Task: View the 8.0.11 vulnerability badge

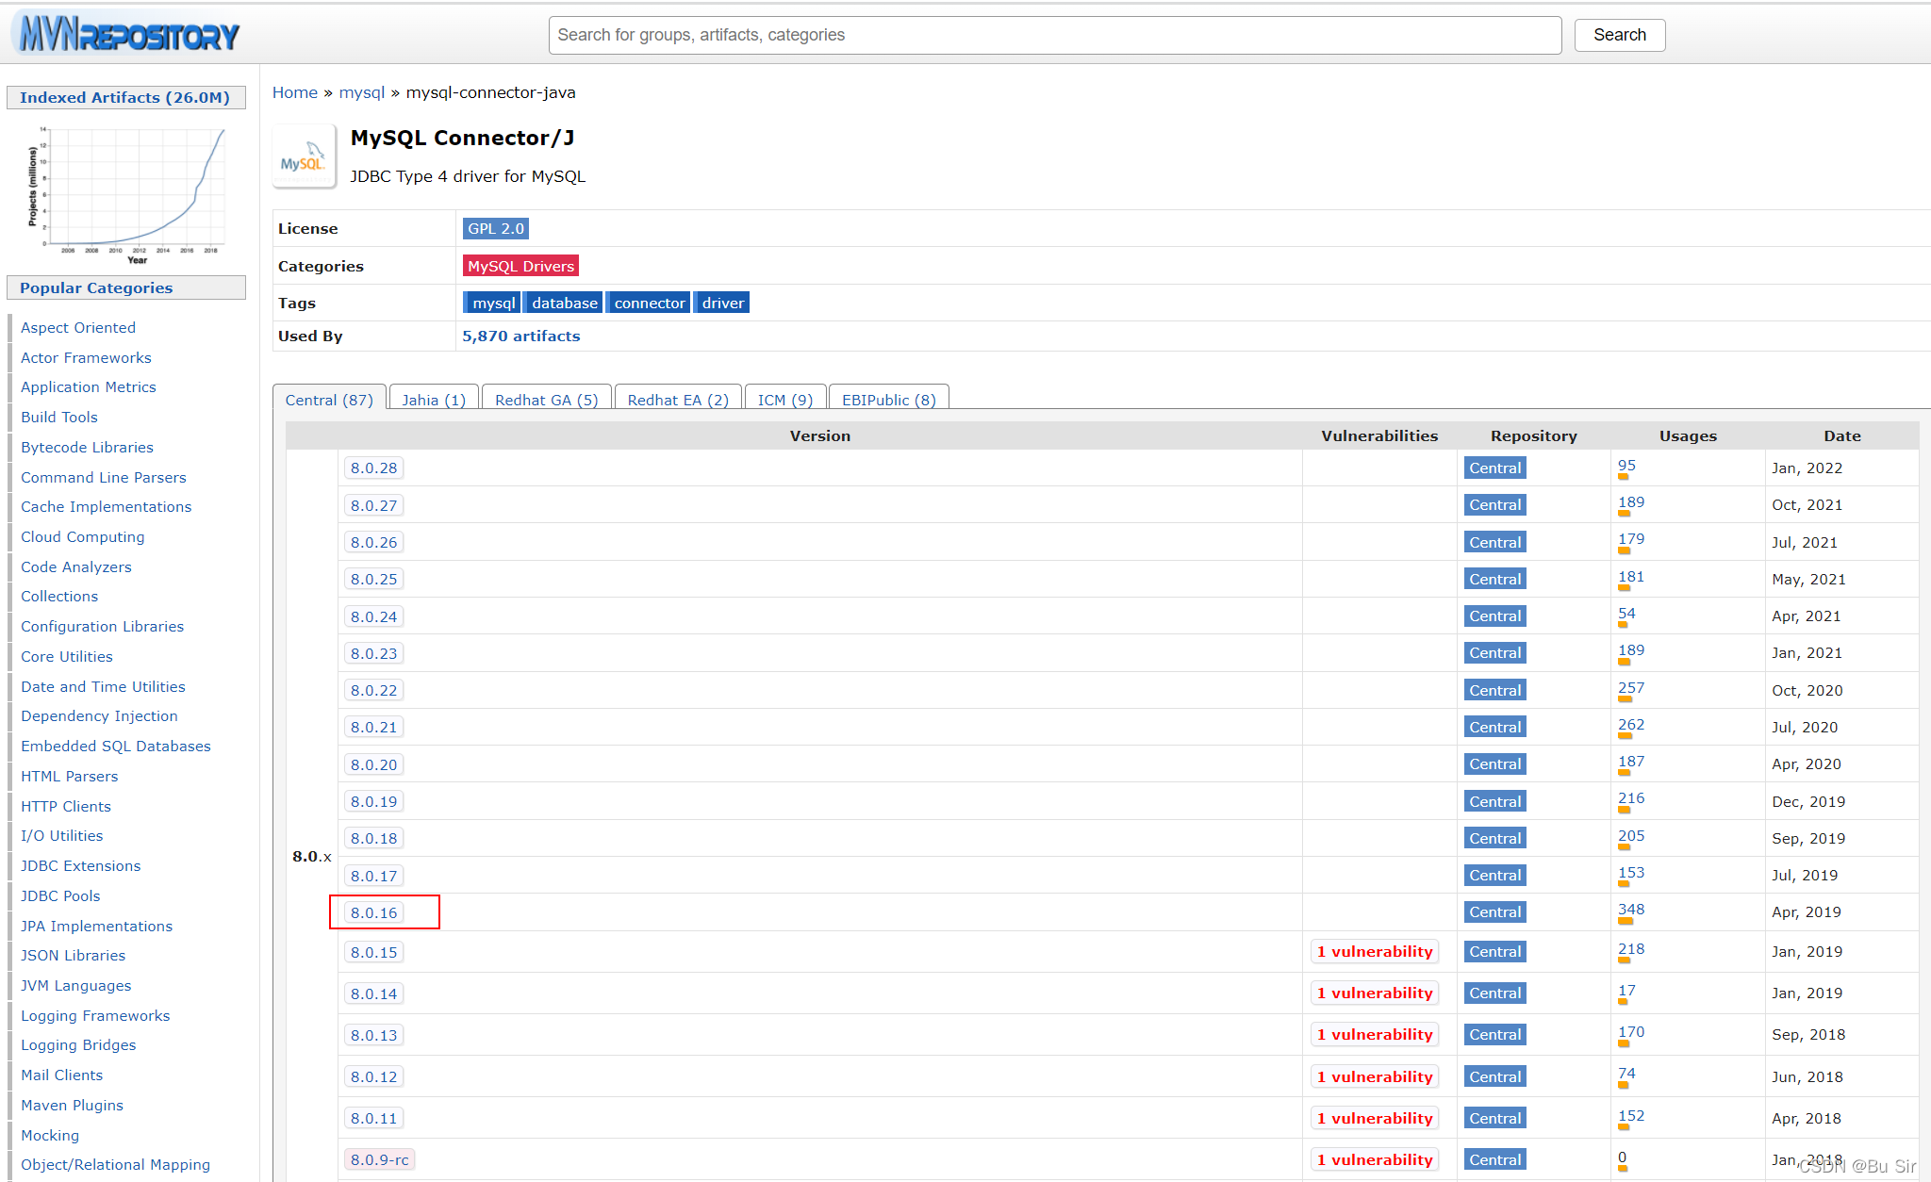Action: pos(1375,1118)
